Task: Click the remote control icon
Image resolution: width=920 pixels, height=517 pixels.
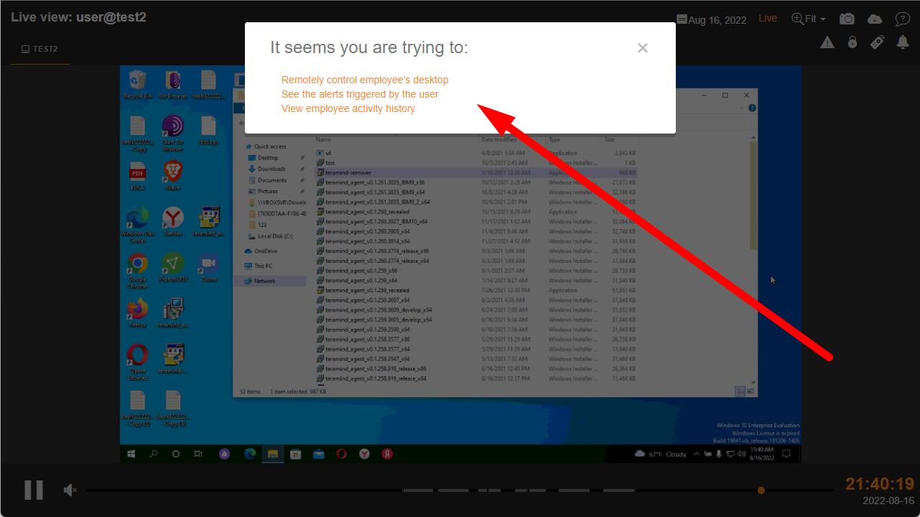Action: pos(877,42)
